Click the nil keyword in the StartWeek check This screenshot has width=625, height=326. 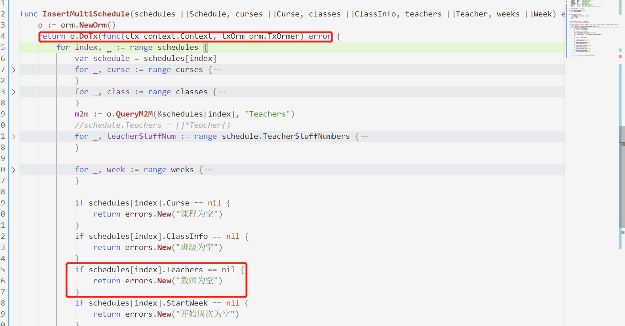tap(233, 303)
